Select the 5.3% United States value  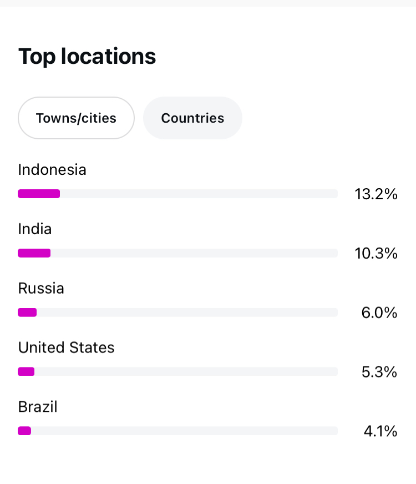tap(379, 372)
